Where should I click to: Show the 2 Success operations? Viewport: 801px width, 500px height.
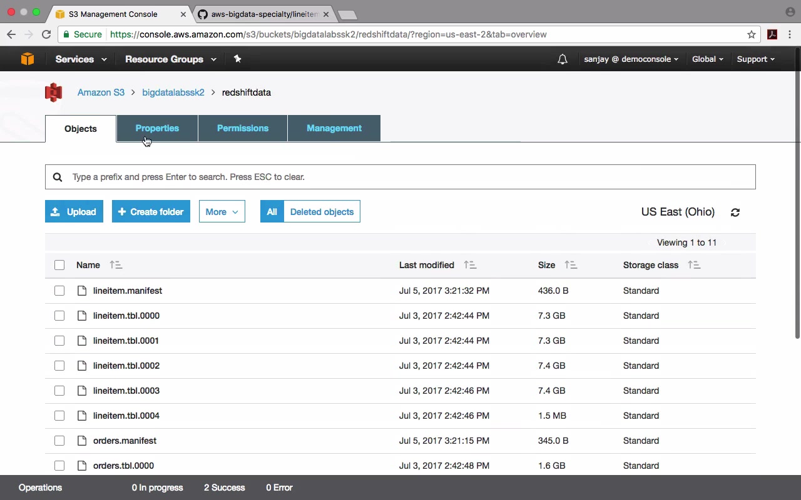coord(225,487)
